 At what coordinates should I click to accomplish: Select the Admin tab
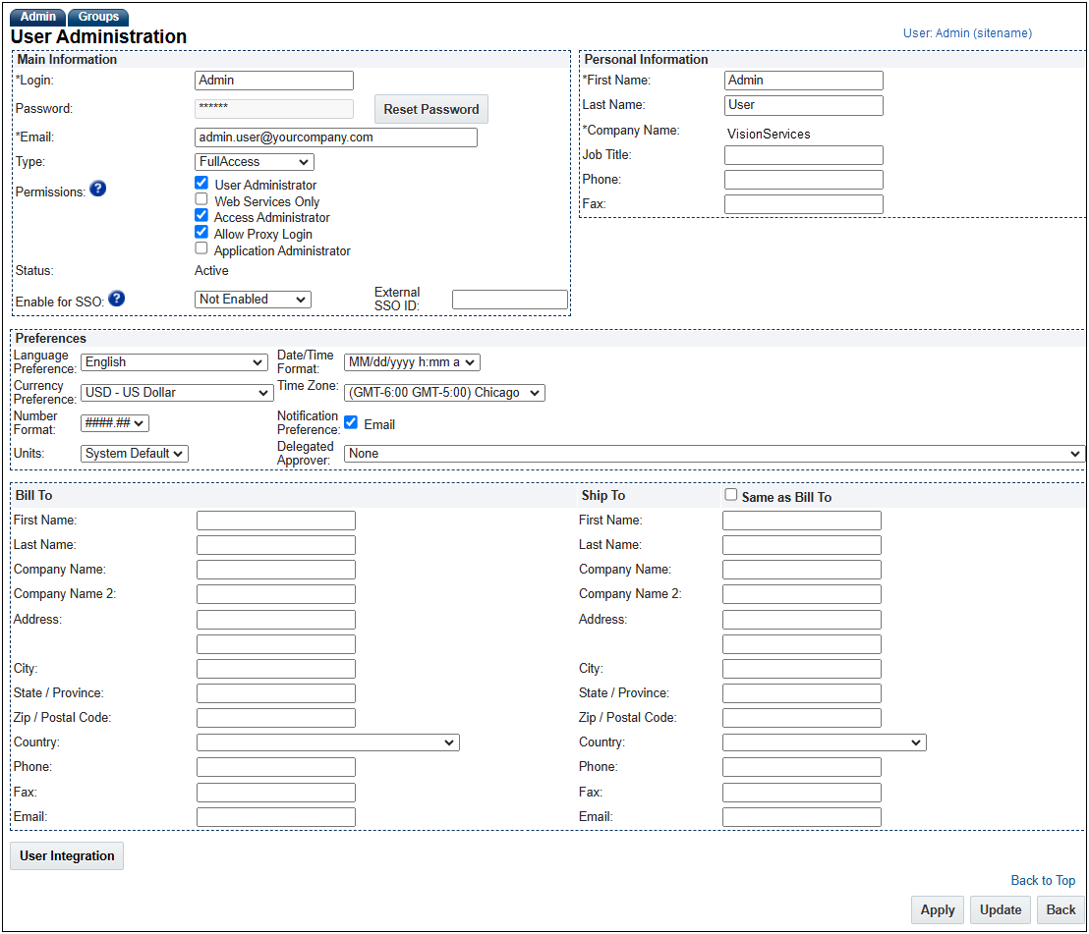37,17
